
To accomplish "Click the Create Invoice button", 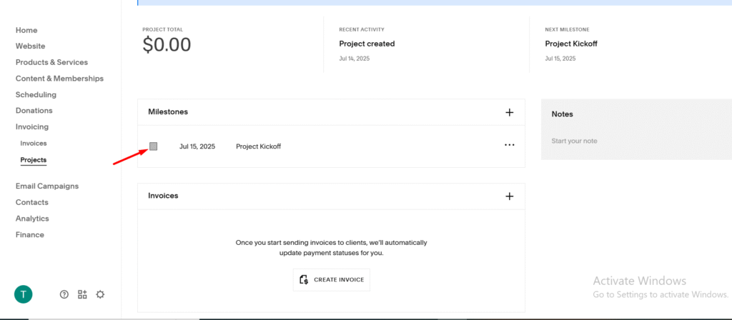I will (332, 279).
